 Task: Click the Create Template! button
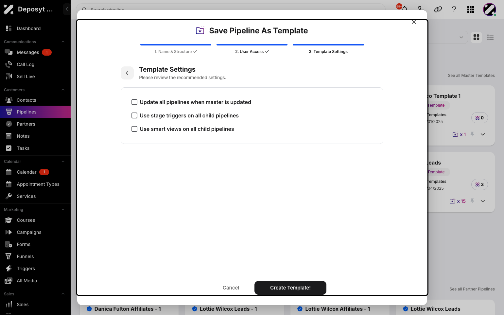(290, 288)
